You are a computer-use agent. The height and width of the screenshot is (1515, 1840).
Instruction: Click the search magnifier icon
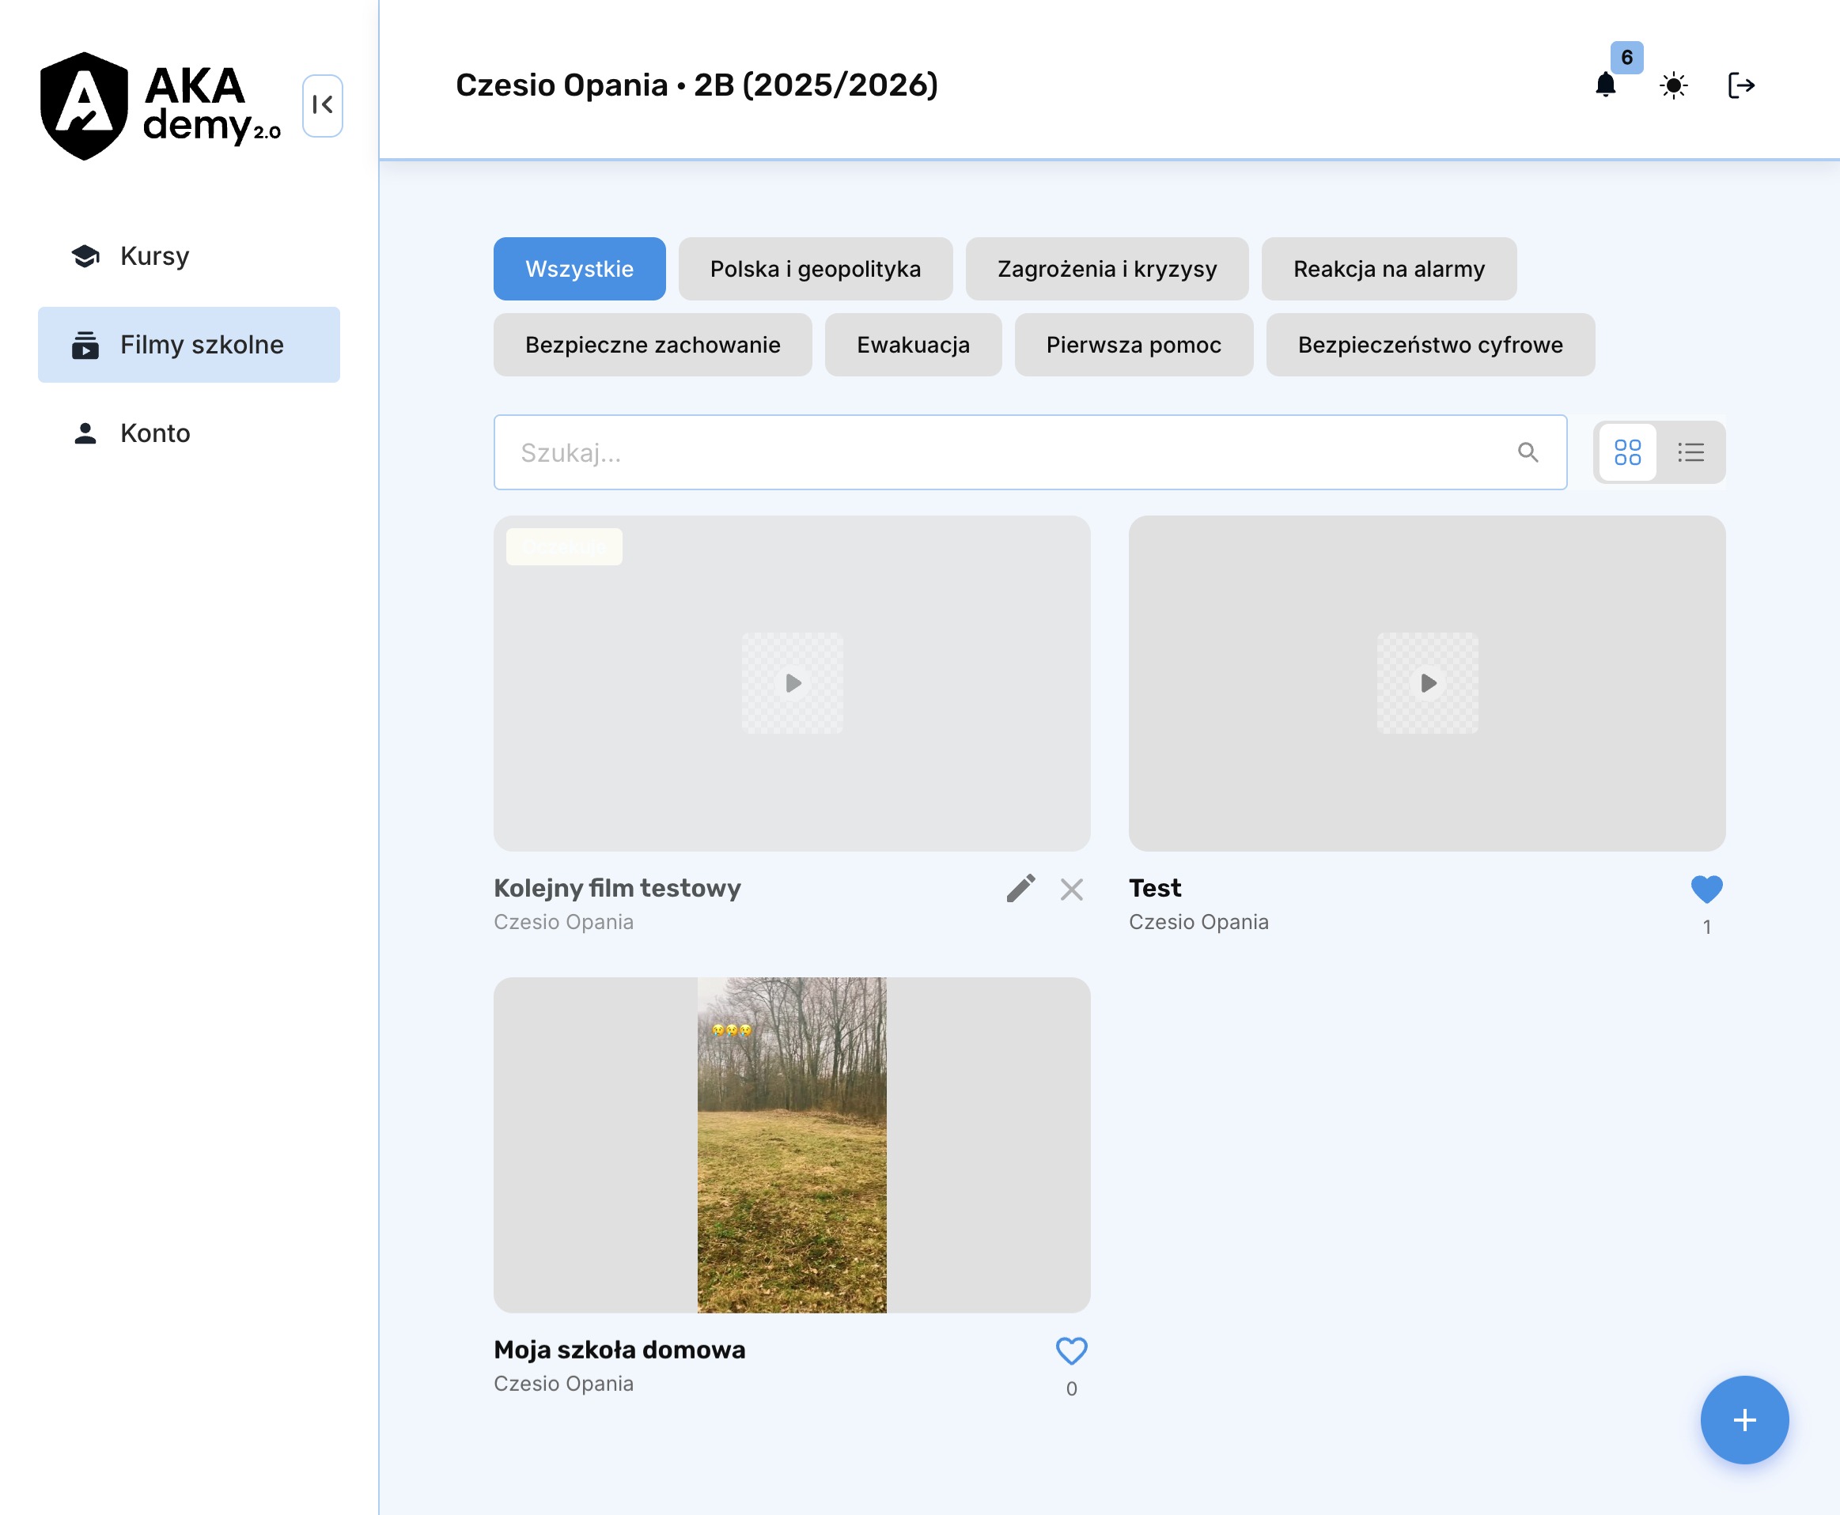tap(1528, 452)
